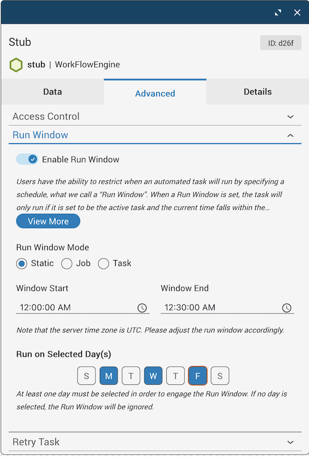309x458 pixels.
Task: Select the Task run window mode
Action: click(104, 263)
